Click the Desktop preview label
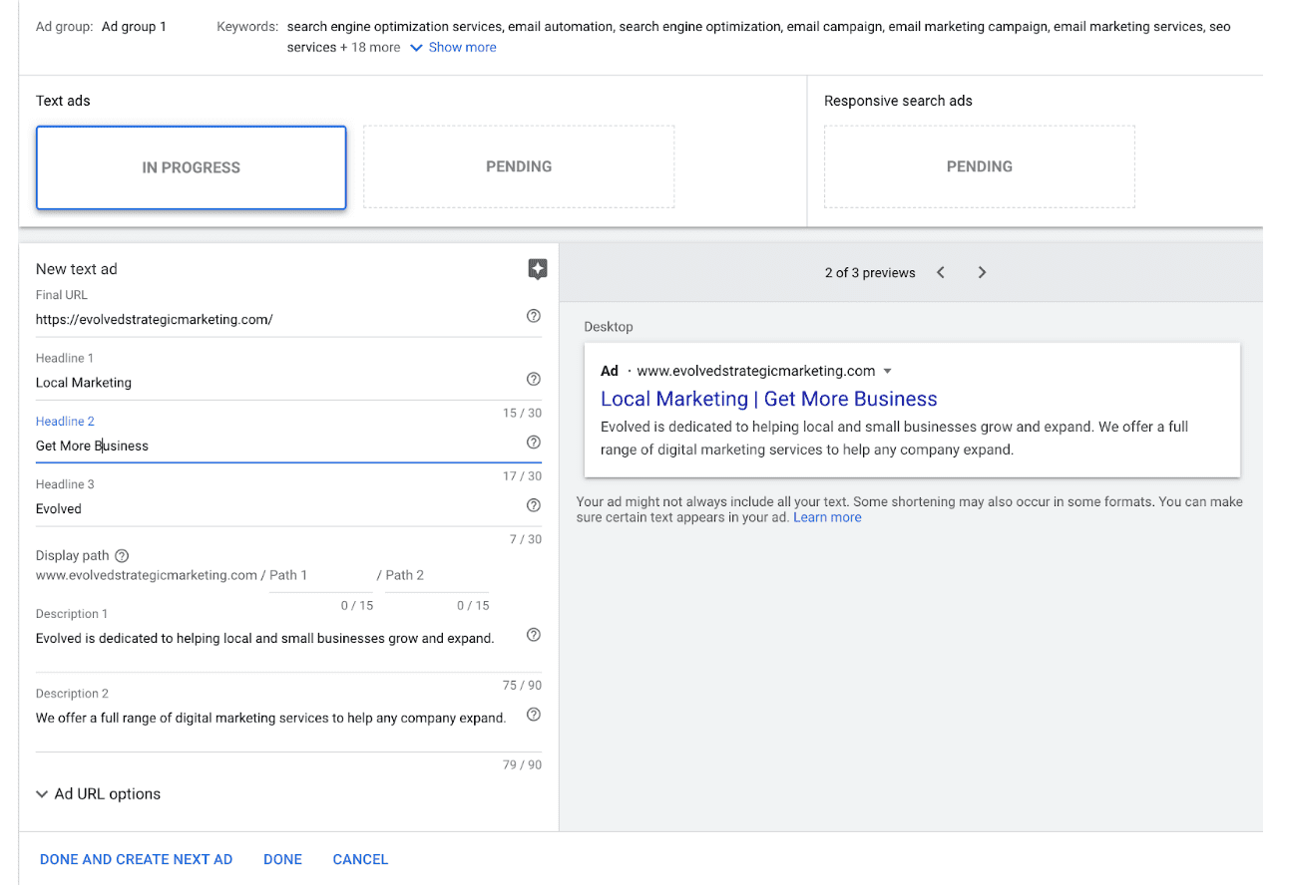Image resolution: width=1289 pixels, height=893 pixels. click(609, 327)
